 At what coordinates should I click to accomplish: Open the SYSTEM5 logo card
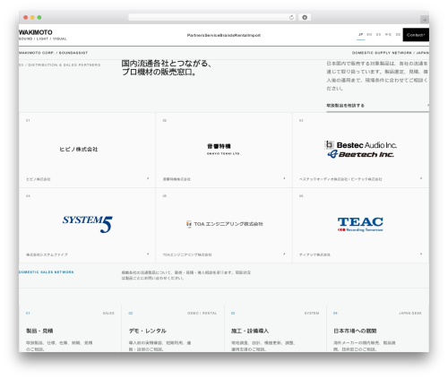[x=88, y=224]
